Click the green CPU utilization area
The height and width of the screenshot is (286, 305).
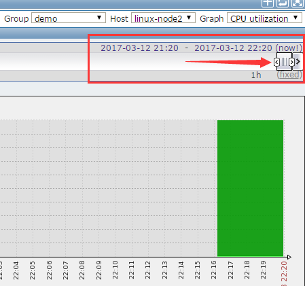(x=250, y=188)
